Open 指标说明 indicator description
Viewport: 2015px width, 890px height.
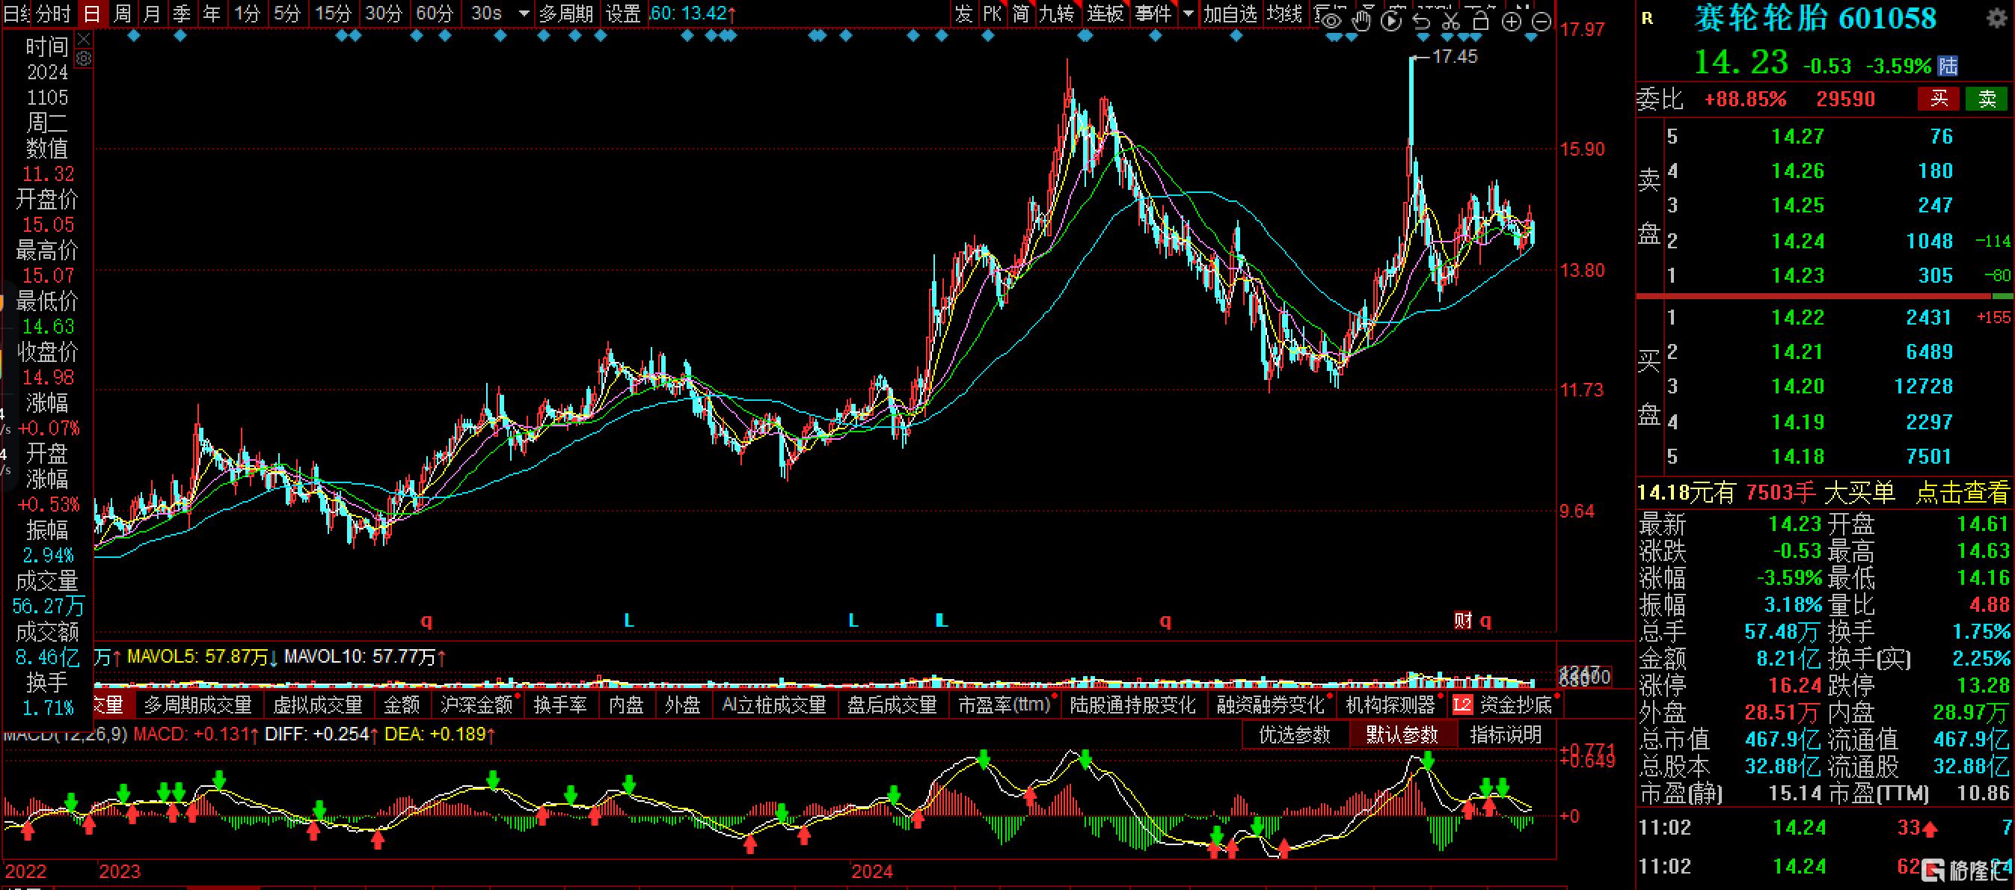click(1506, 735)
